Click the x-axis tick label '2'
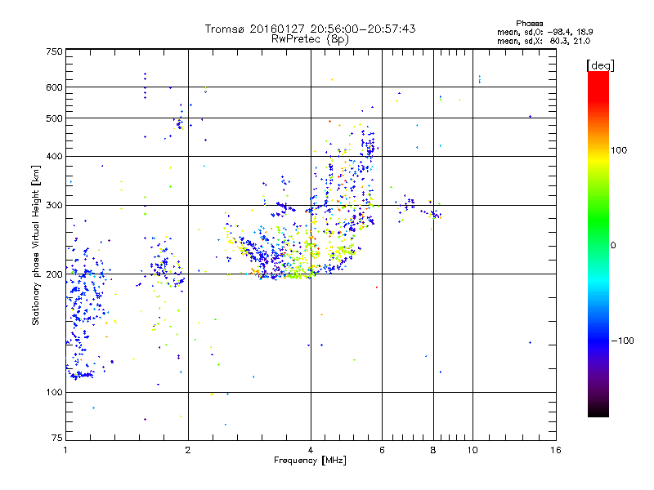 pos(188,450)
